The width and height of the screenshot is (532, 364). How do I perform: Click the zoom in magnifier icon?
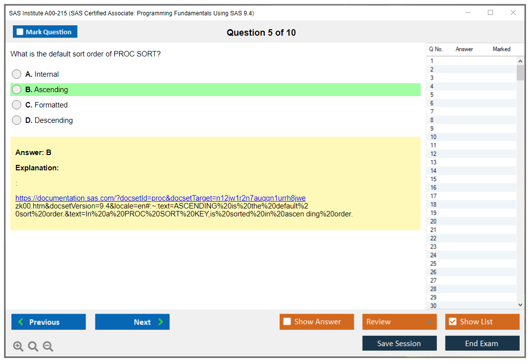(x=18, y=347)
